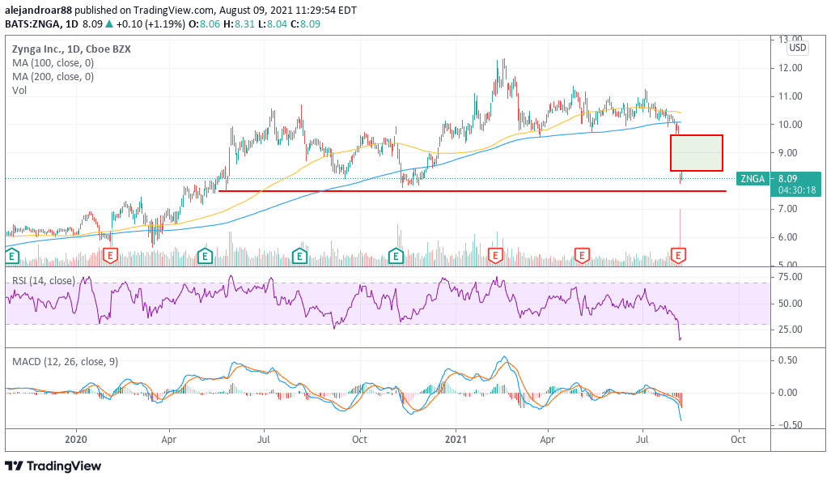Click the 10.00 price axis label

[x=791, y=125]
